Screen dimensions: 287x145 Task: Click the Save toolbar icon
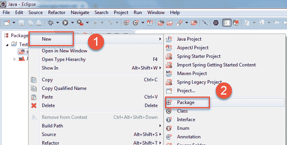pos(22,23)
